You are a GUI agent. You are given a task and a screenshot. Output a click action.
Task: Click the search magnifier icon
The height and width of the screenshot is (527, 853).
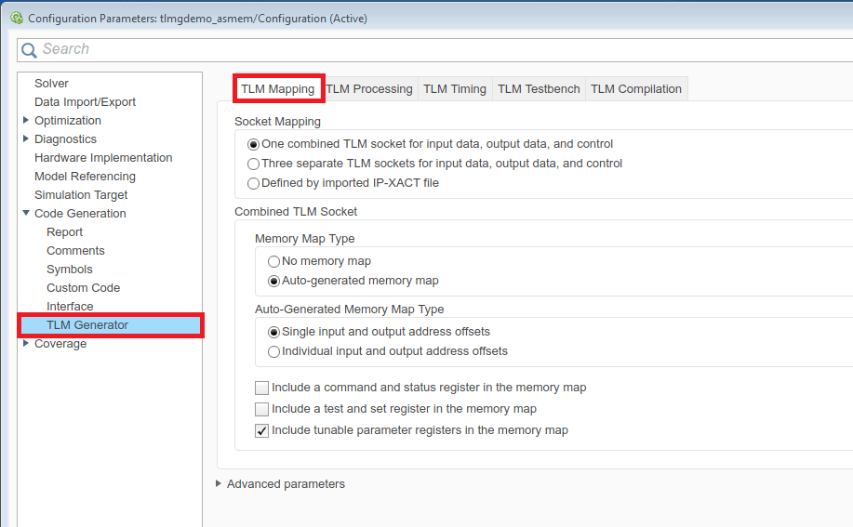coord(30,49)
